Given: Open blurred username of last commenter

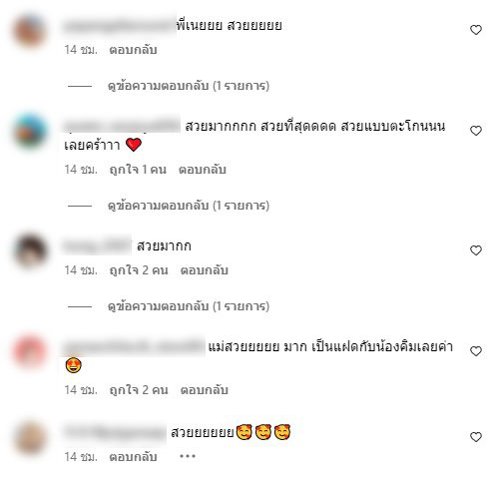Looking at the screenshot, I should click(x=115, y=432).
